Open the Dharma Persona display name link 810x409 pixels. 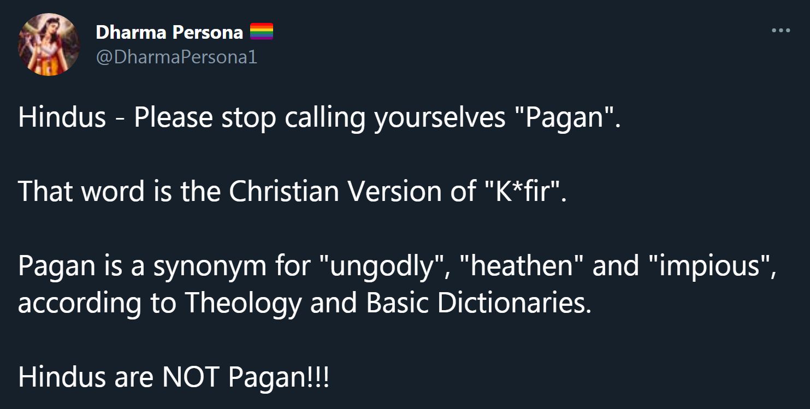[169, 32]
